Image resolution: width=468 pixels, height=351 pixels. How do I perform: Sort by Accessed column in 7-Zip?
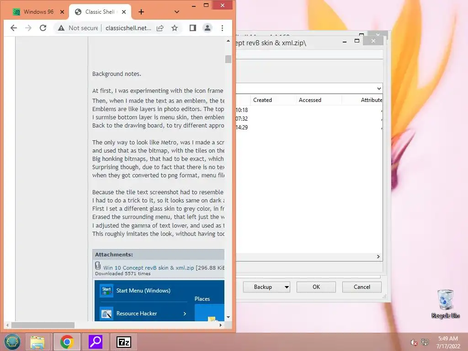(x=318, y=100)
